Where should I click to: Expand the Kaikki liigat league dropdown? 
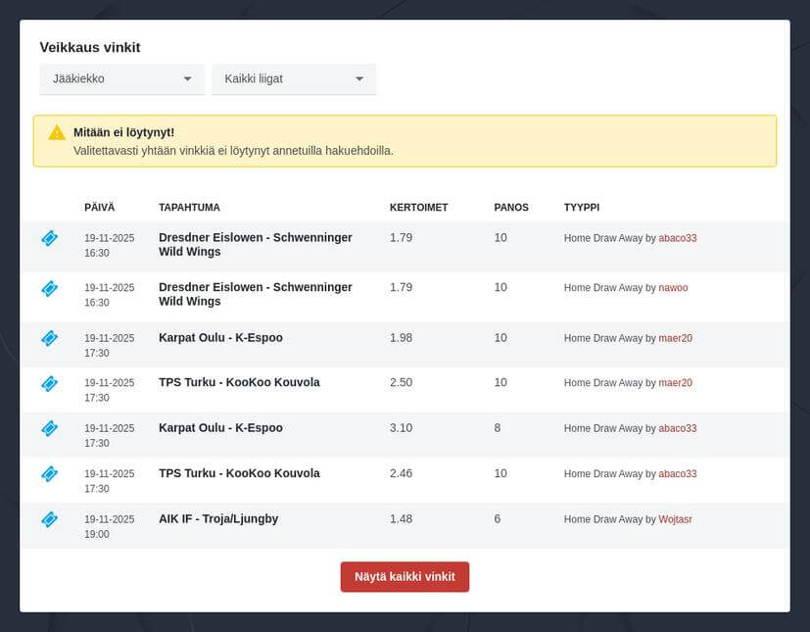pos(294,78)
